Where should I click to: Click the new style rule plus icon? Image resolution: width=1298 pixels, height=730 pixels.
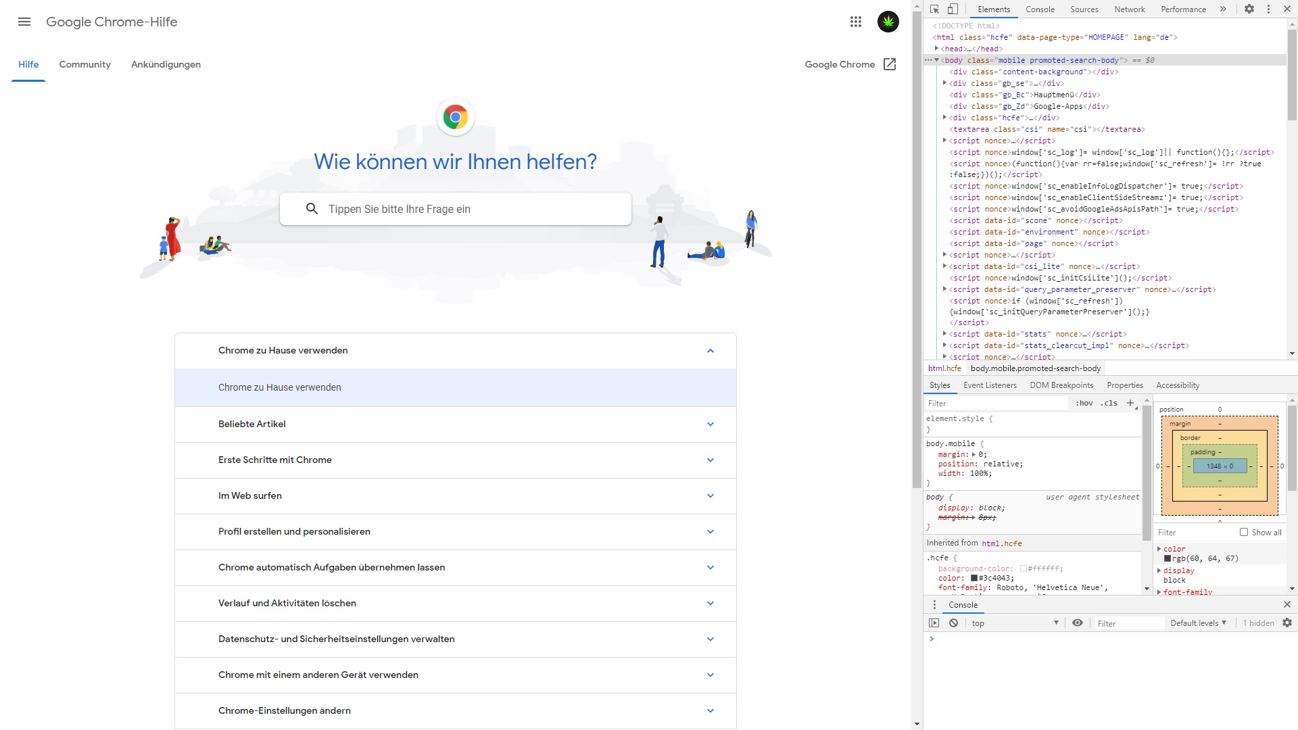point(1130,403)
